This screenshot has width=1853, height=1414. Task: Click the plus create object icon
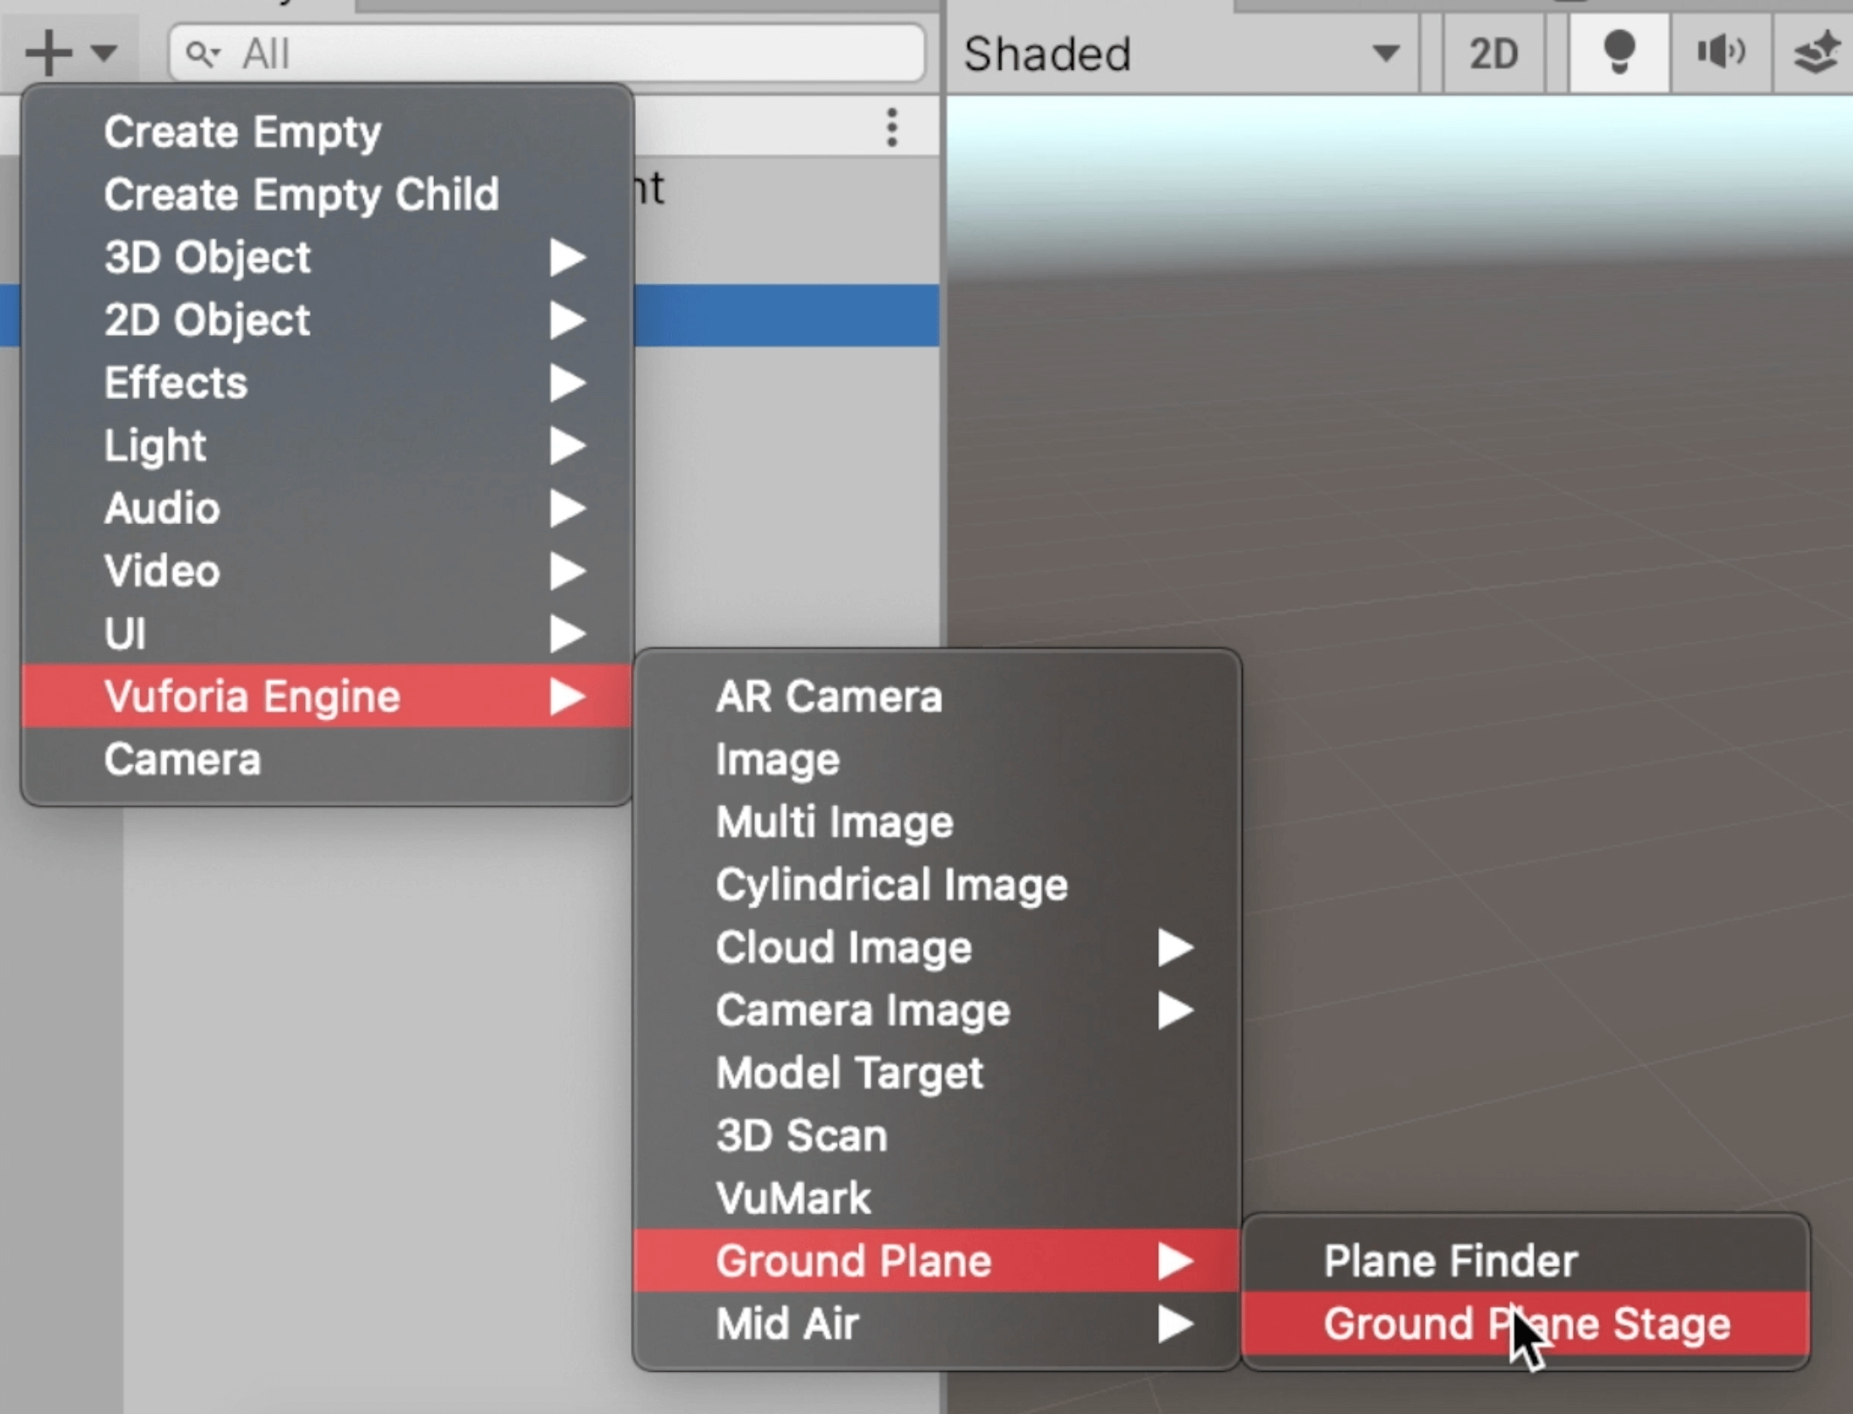pos(48,53)
